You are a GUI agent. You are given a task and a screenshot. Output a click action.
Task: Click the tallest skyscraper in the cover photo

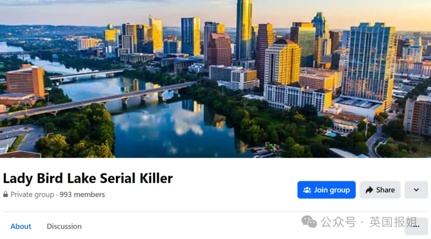click(x=243, y=30)
